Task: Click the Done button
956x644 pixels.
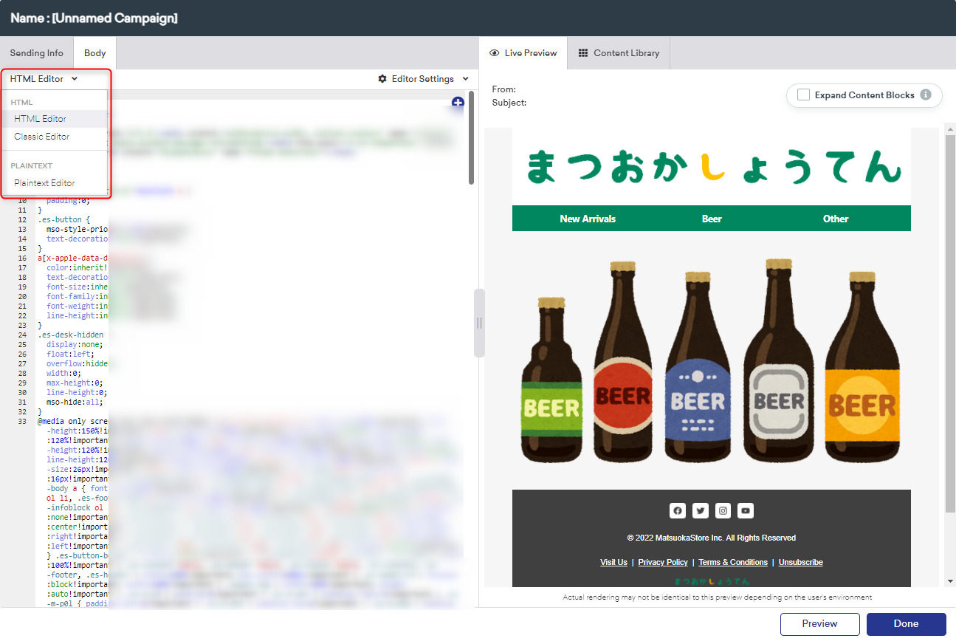Action: (x=906, y=624)
